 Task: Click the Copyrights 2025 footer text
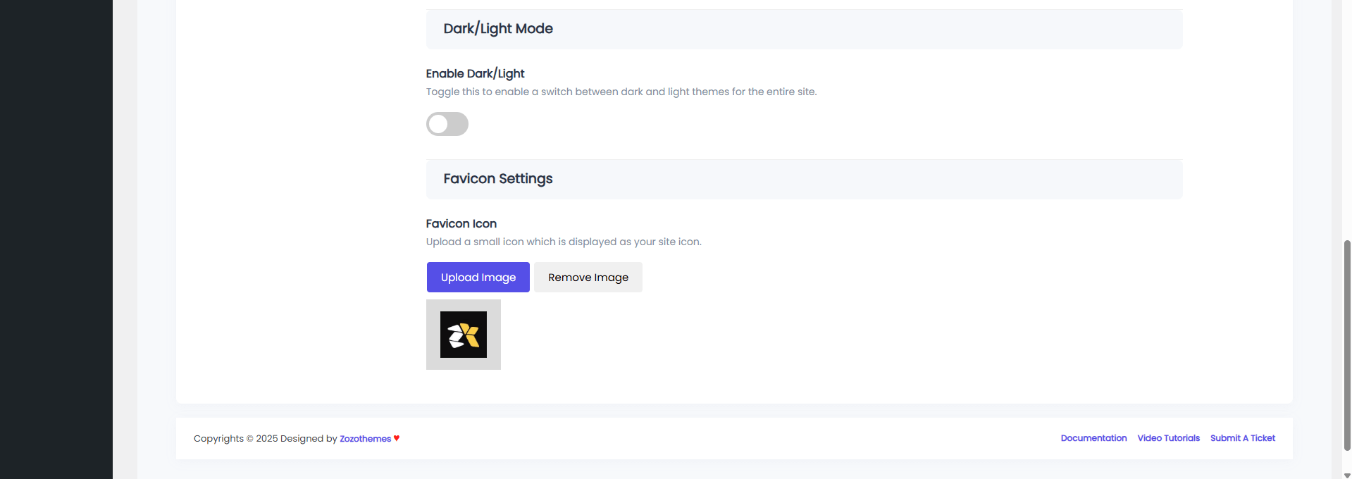pos(265,439)
